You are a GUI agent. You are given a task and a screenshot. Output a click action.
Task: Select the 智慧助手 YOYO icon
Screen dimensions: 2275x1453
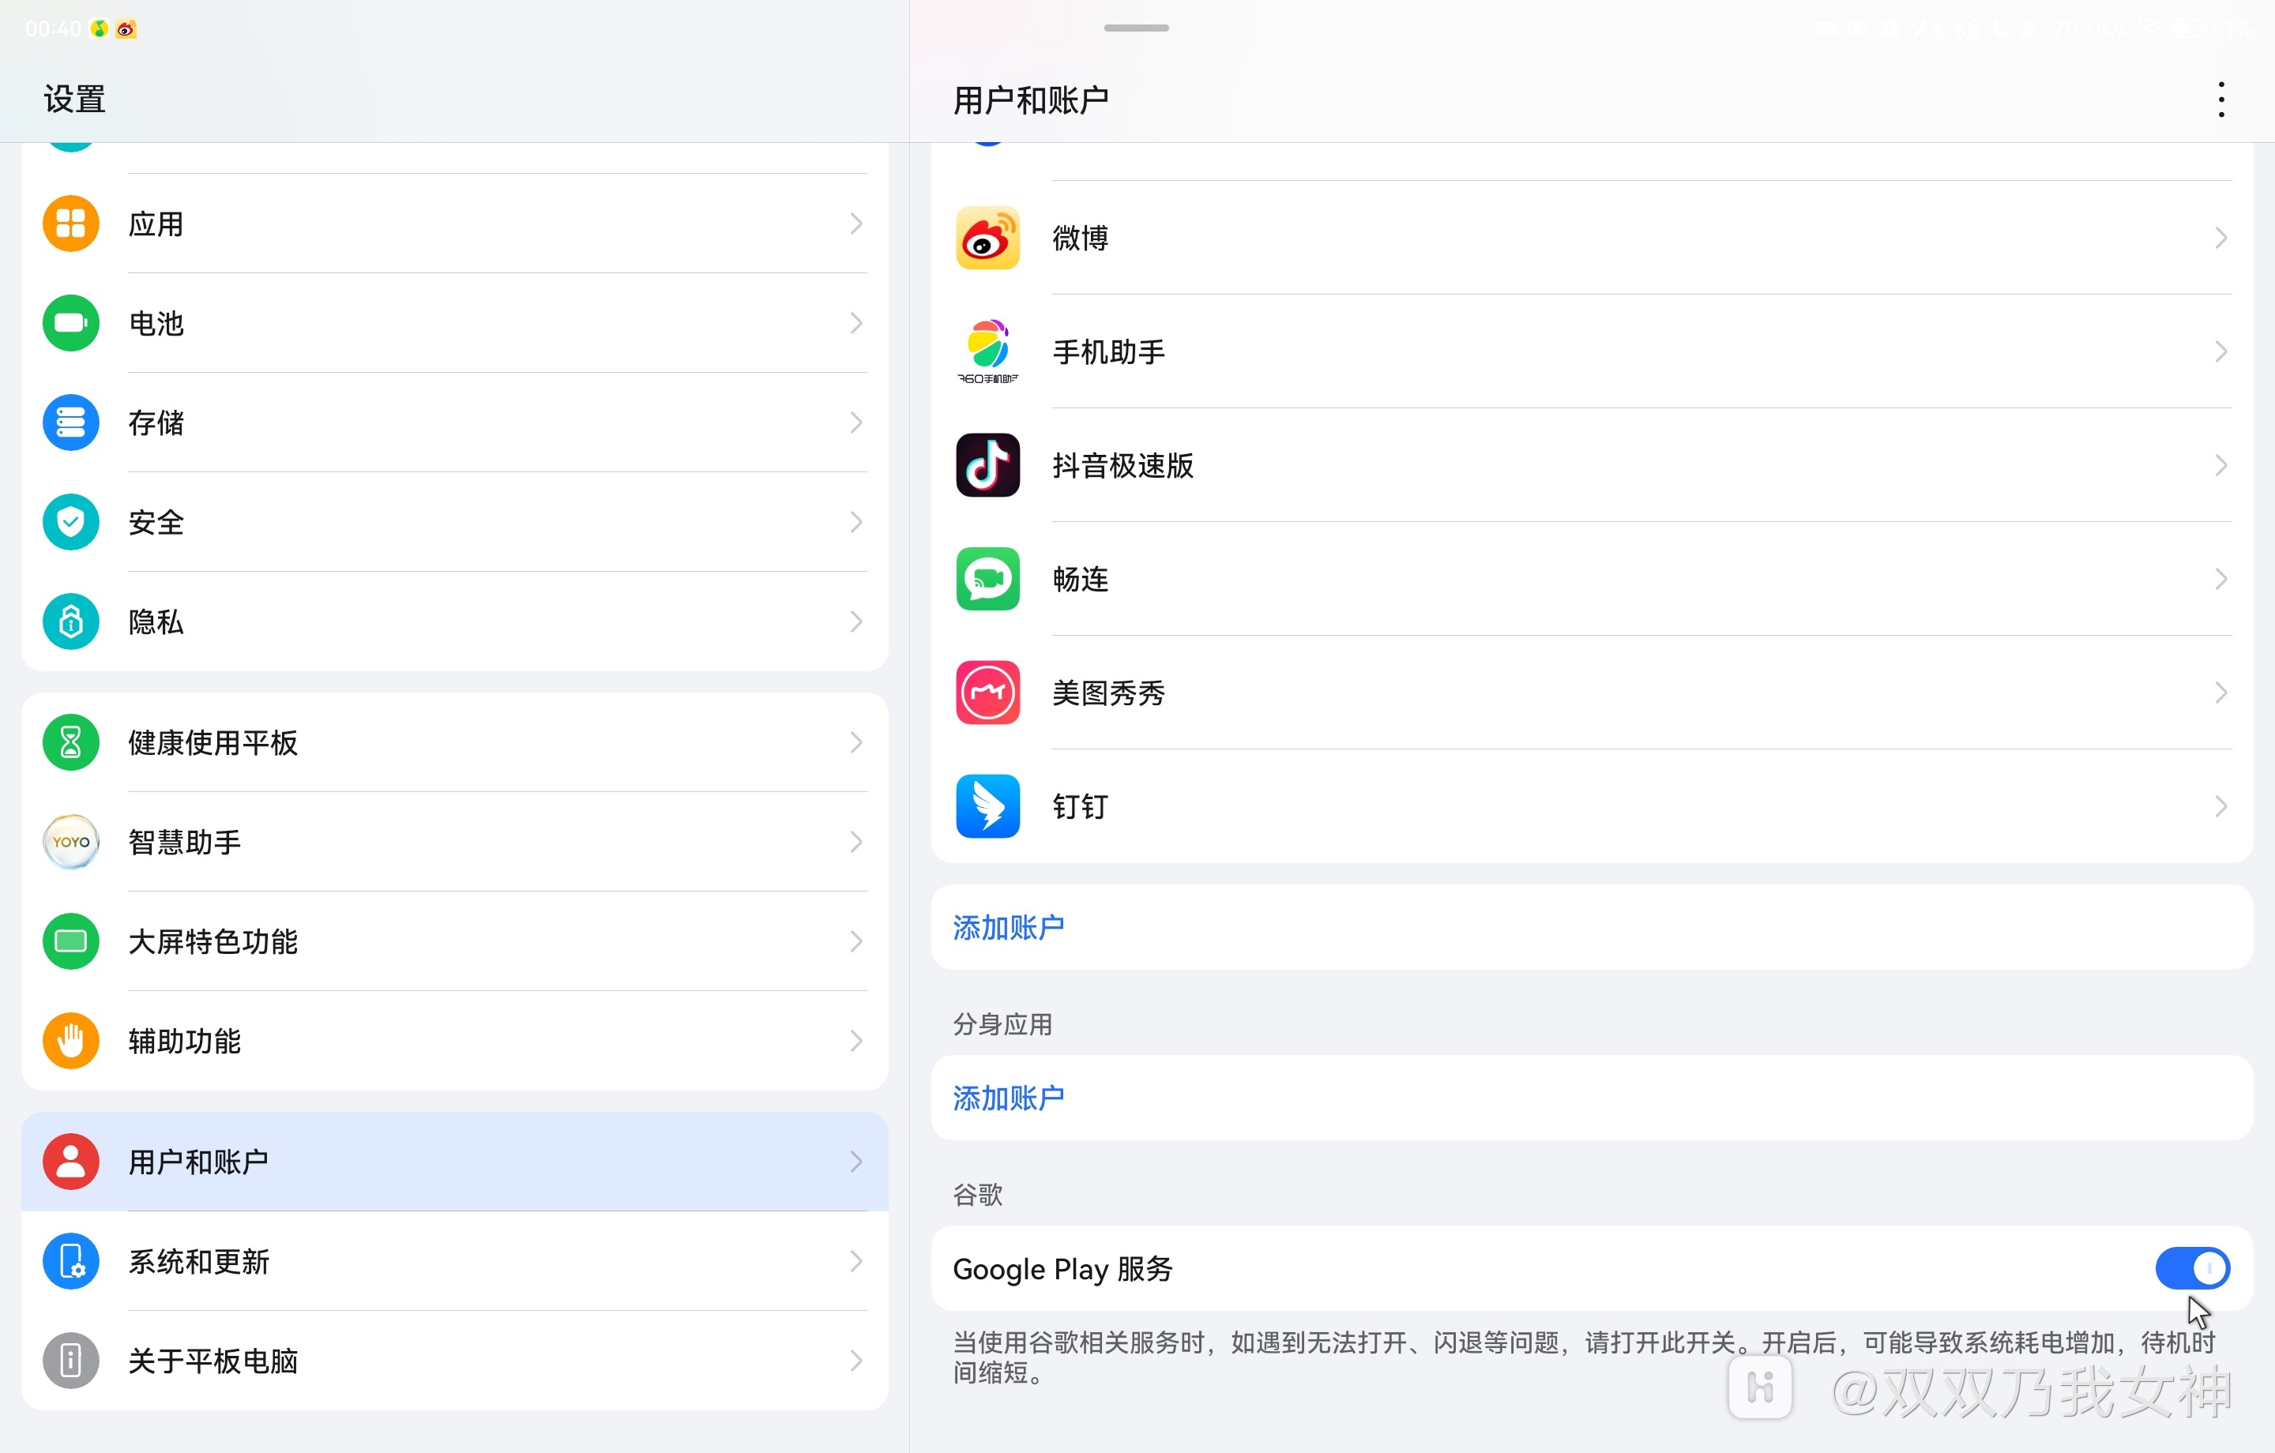click(70, 842)
